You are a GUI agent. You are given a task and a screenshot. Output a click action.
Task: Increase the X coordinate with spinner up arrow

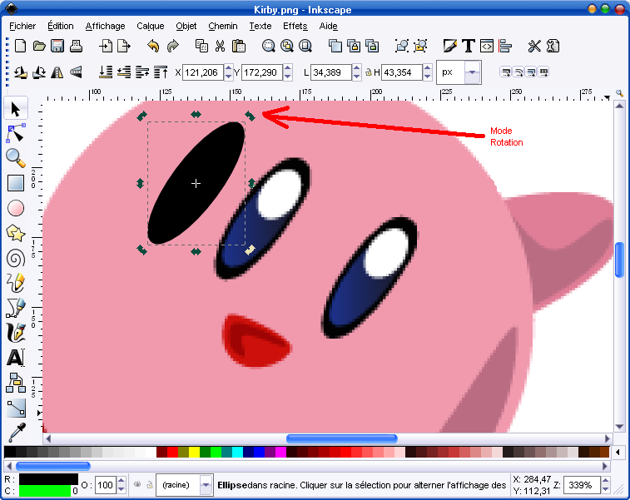click(x=228, y=68)
